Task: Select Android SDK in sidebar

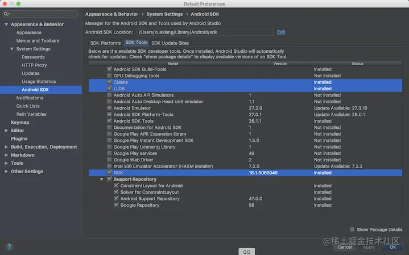Action: (41, 90)
